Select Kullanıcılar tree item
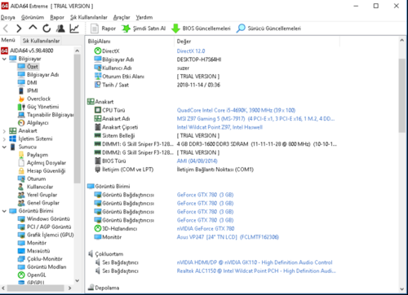 coord(35,187)
